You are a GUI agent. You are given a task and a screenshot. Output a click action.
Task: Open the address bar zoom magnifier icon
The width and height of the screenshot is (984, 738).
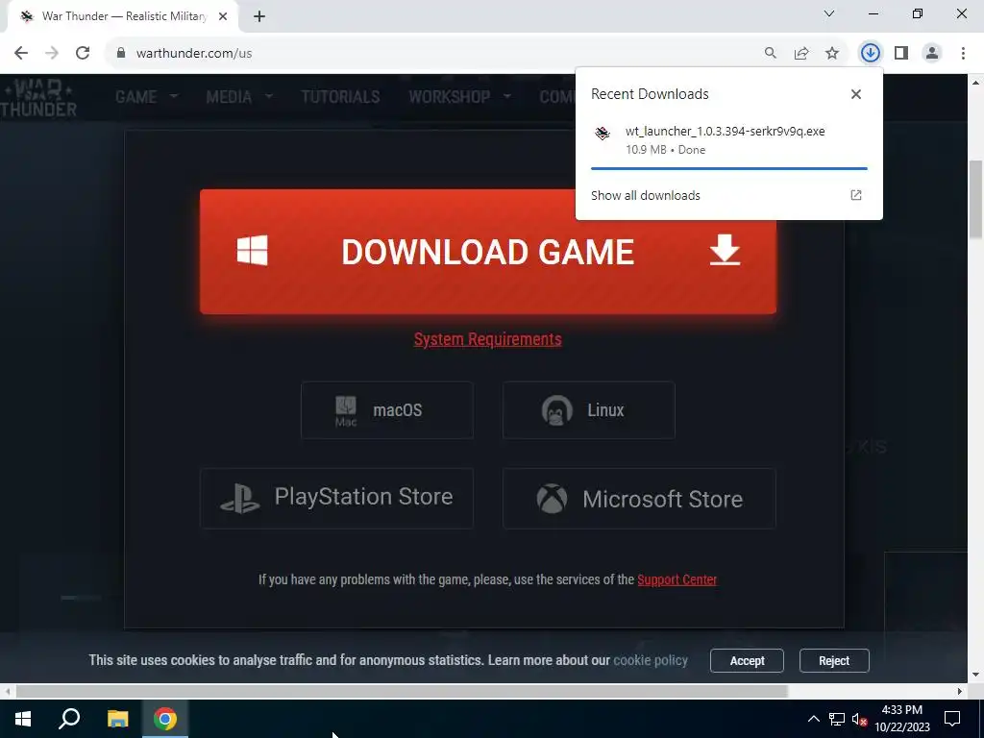click(770, 53)
